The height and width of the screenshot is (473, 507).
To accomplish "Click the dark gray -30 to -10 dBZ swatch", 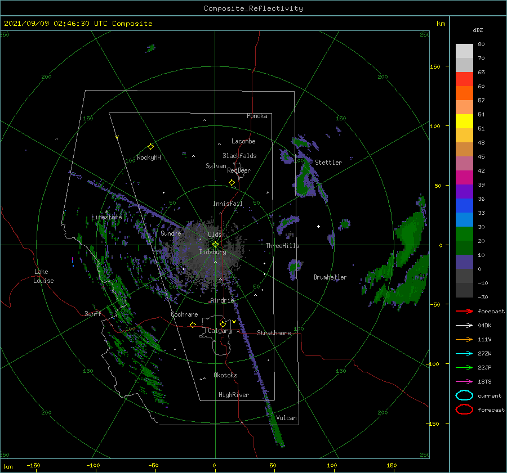I will coord(464,290).
